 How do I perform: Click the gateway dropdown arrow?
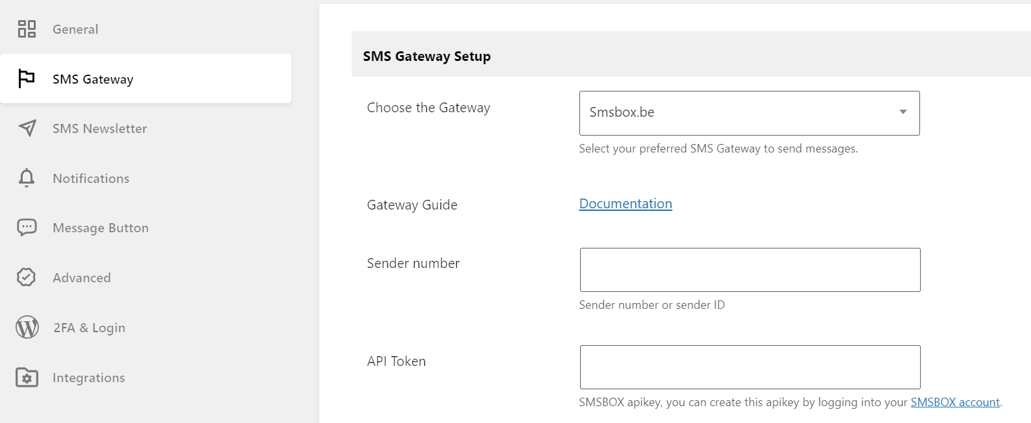point(903,112)
